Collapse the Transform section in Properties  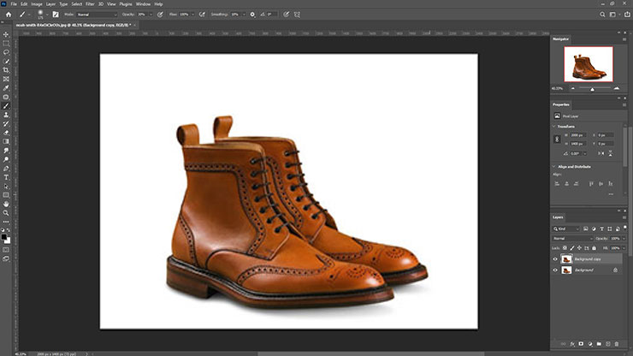555,125
